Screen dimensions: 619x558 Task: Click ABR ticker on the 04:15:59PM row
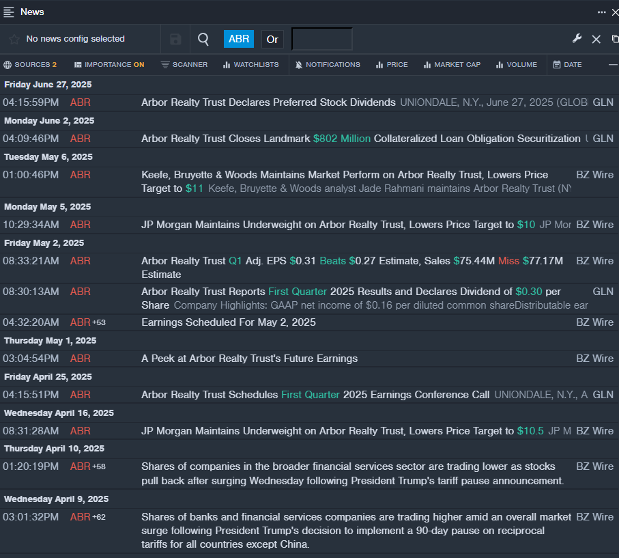[x=80, y=102]
